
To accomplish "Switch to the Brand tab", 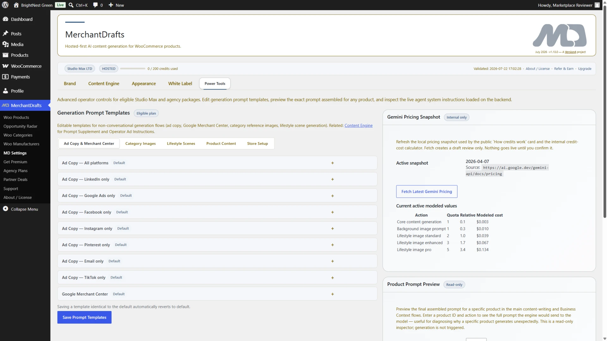I will (x=70, y=84).
